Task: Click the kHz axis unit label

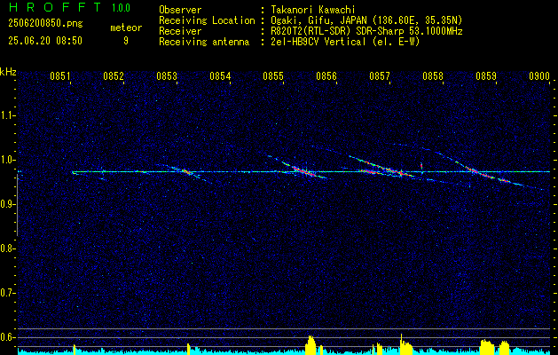Action: point(8,72)
